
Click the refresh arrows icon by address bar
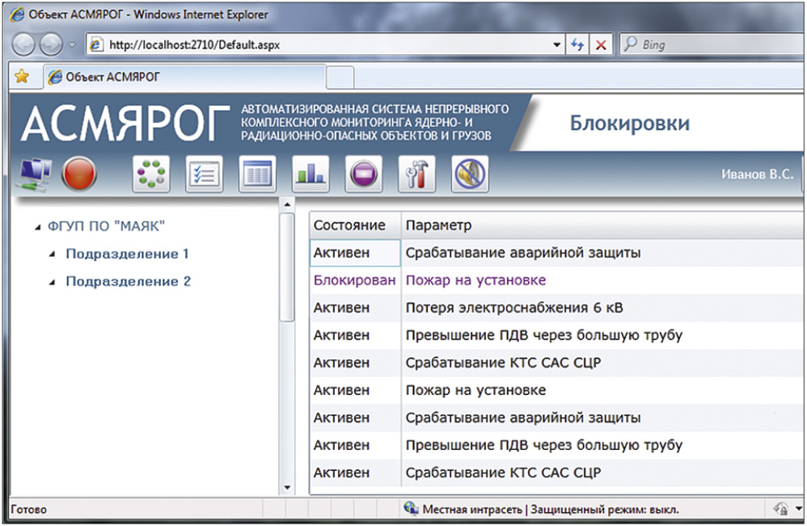coord(577,44)
